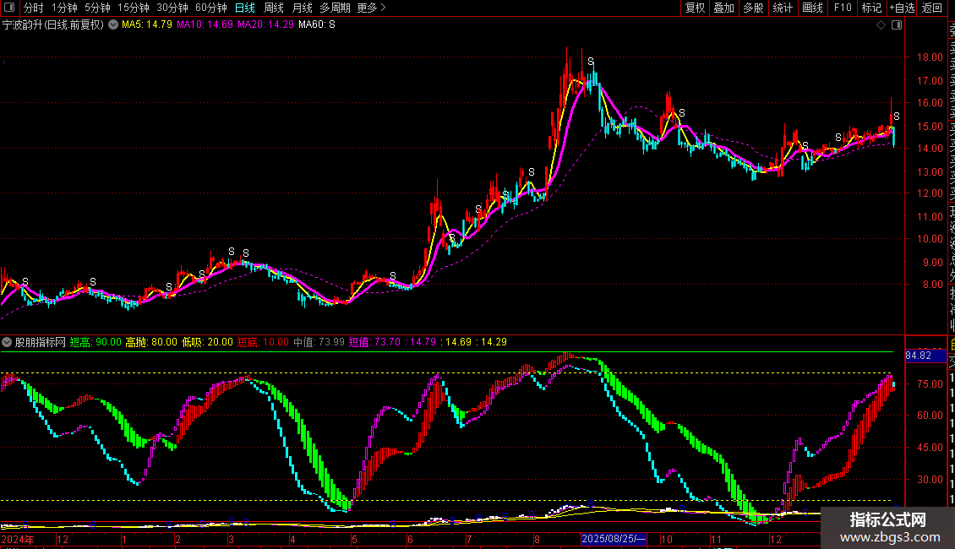Open the 多股 multi-stock view
The width and height of the screenshot is (955, 549).
click(753, 8)
